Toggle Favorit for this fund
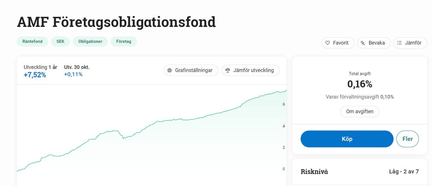 tap(338, 43)
